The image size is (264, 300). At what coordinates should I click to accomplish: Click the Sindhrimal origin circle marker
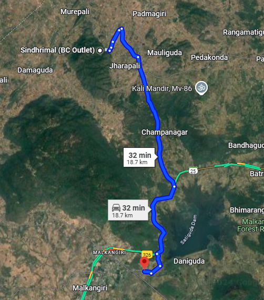pyautogui.click(x=100, y=51)
